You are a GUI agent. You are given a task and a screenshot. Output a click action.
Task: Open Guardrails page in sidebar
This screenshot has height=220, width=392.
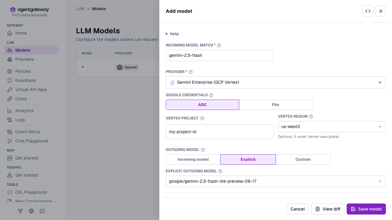point(31,80)
